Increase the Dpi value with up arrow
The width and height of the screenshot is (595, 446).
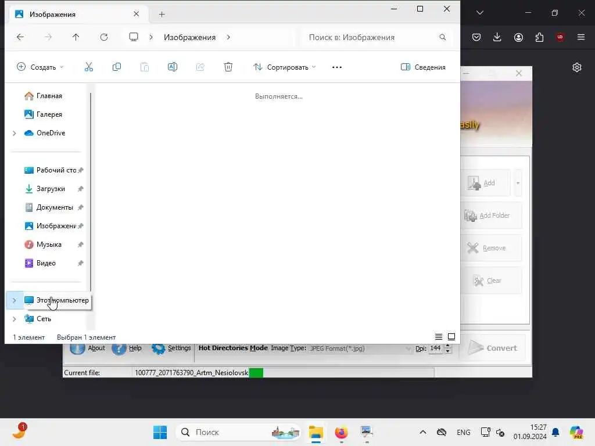(448, 346)
